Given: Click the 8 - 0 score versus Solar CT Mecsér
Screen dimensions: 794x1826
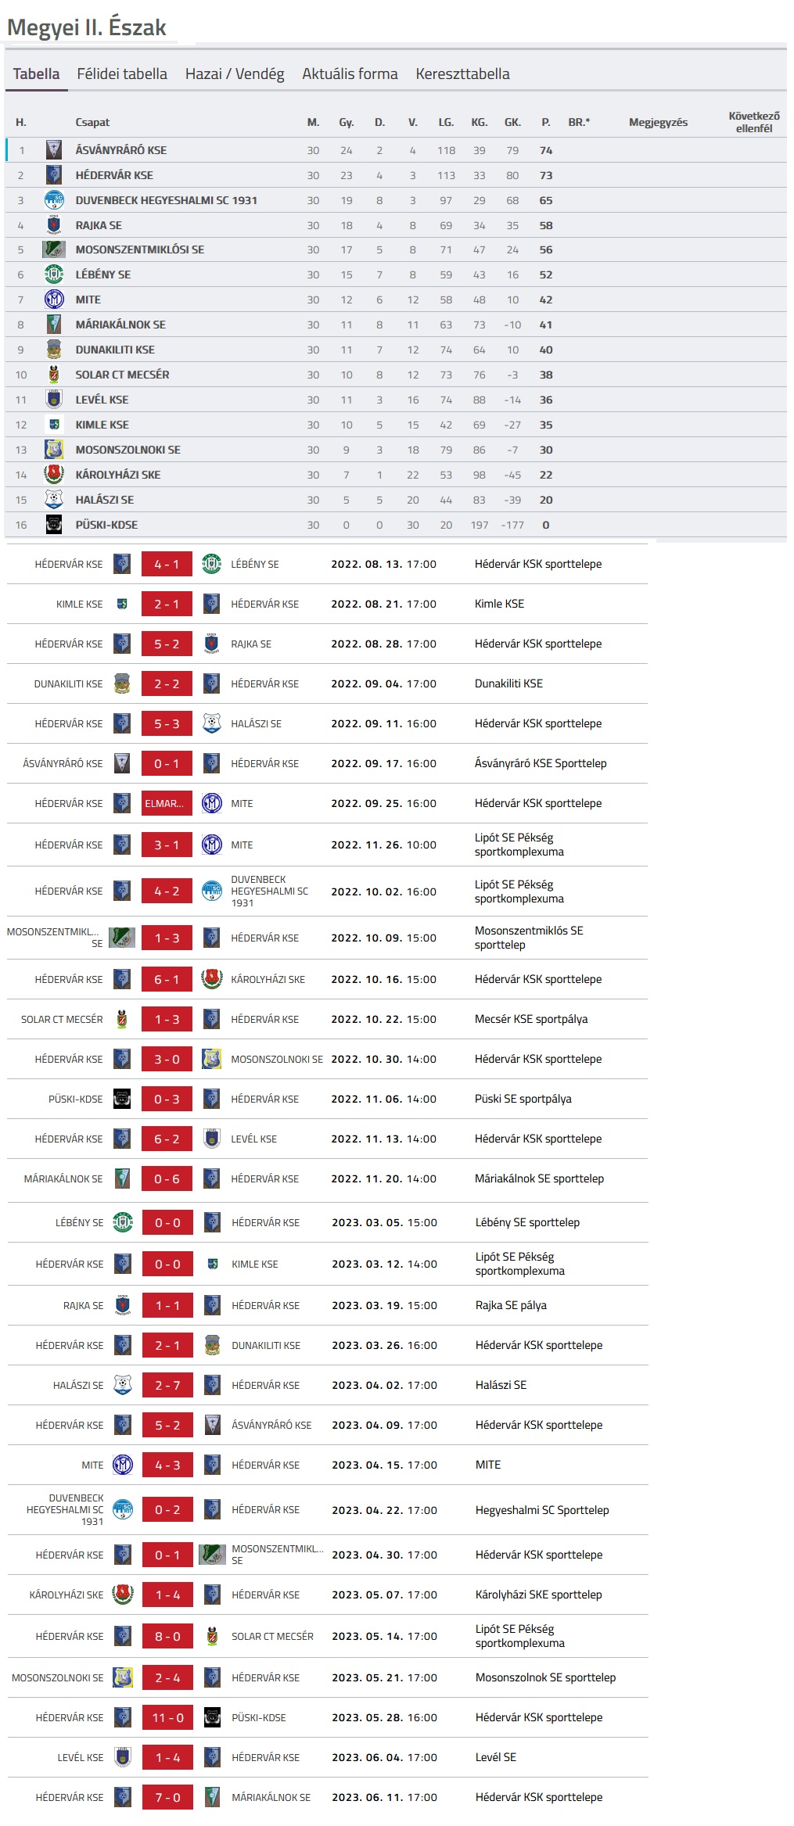Looking at the screenshot, I should pos(167,1636).
